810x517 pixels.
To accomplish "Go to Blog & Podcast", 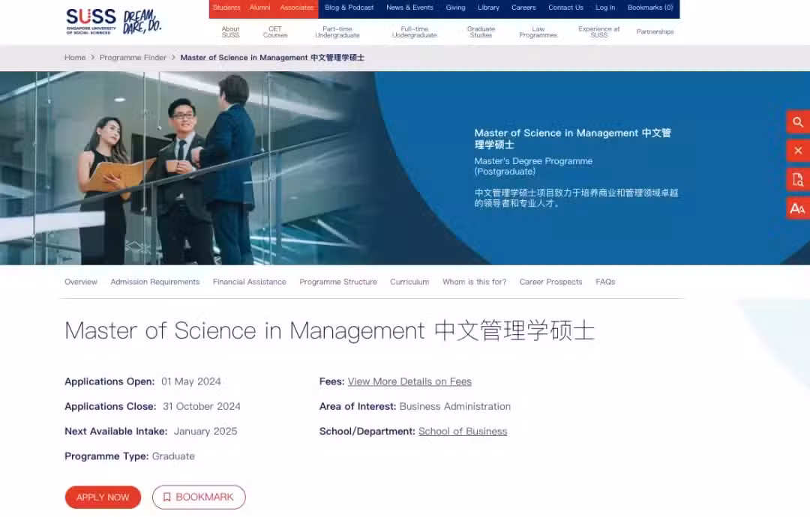I will pyautogui.click(x=349, y=7).
